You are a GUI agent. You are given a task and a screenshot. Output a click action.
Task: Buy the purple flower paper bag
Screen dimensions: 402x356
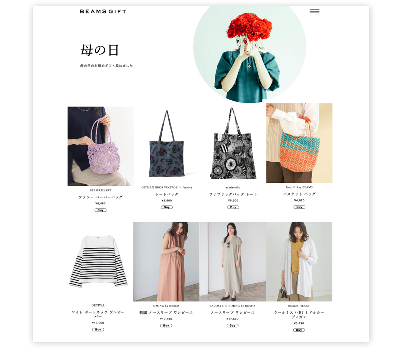pyautogui.click(x=100, y=210)
